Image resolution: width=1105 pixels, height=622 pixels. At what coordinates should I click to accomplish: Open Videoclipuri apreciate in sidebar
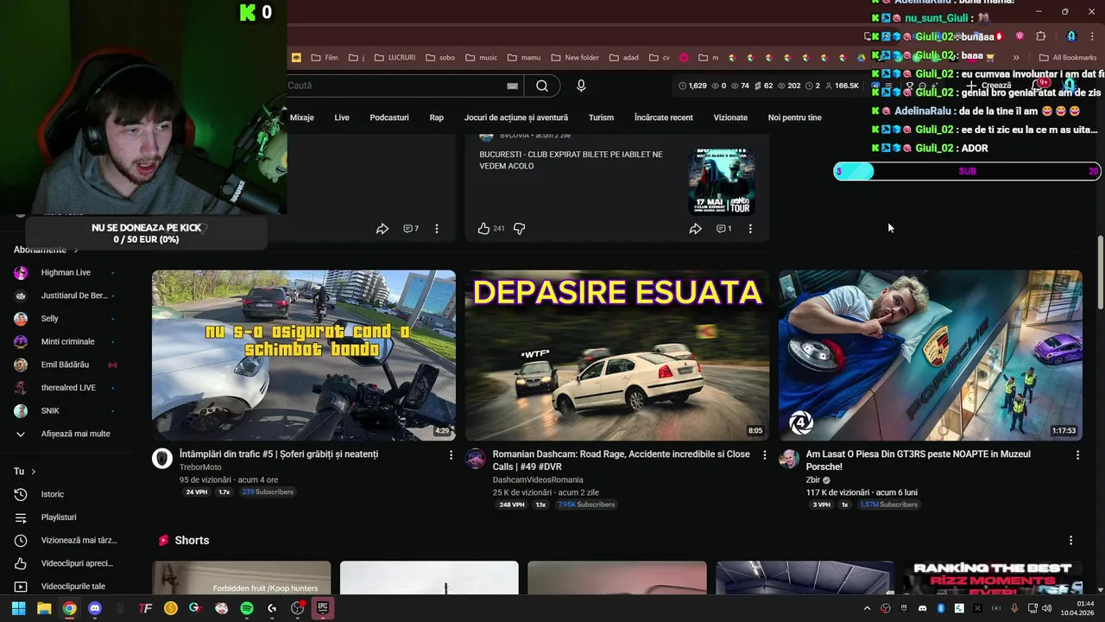coord(66,563)
